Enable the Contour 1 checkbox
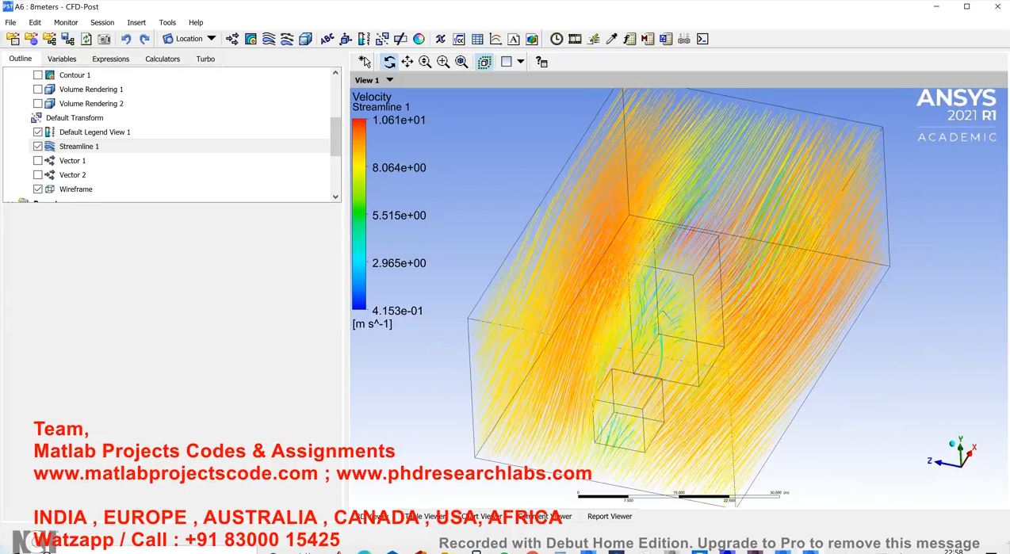 pyautogui.click(x=37, y=75)
